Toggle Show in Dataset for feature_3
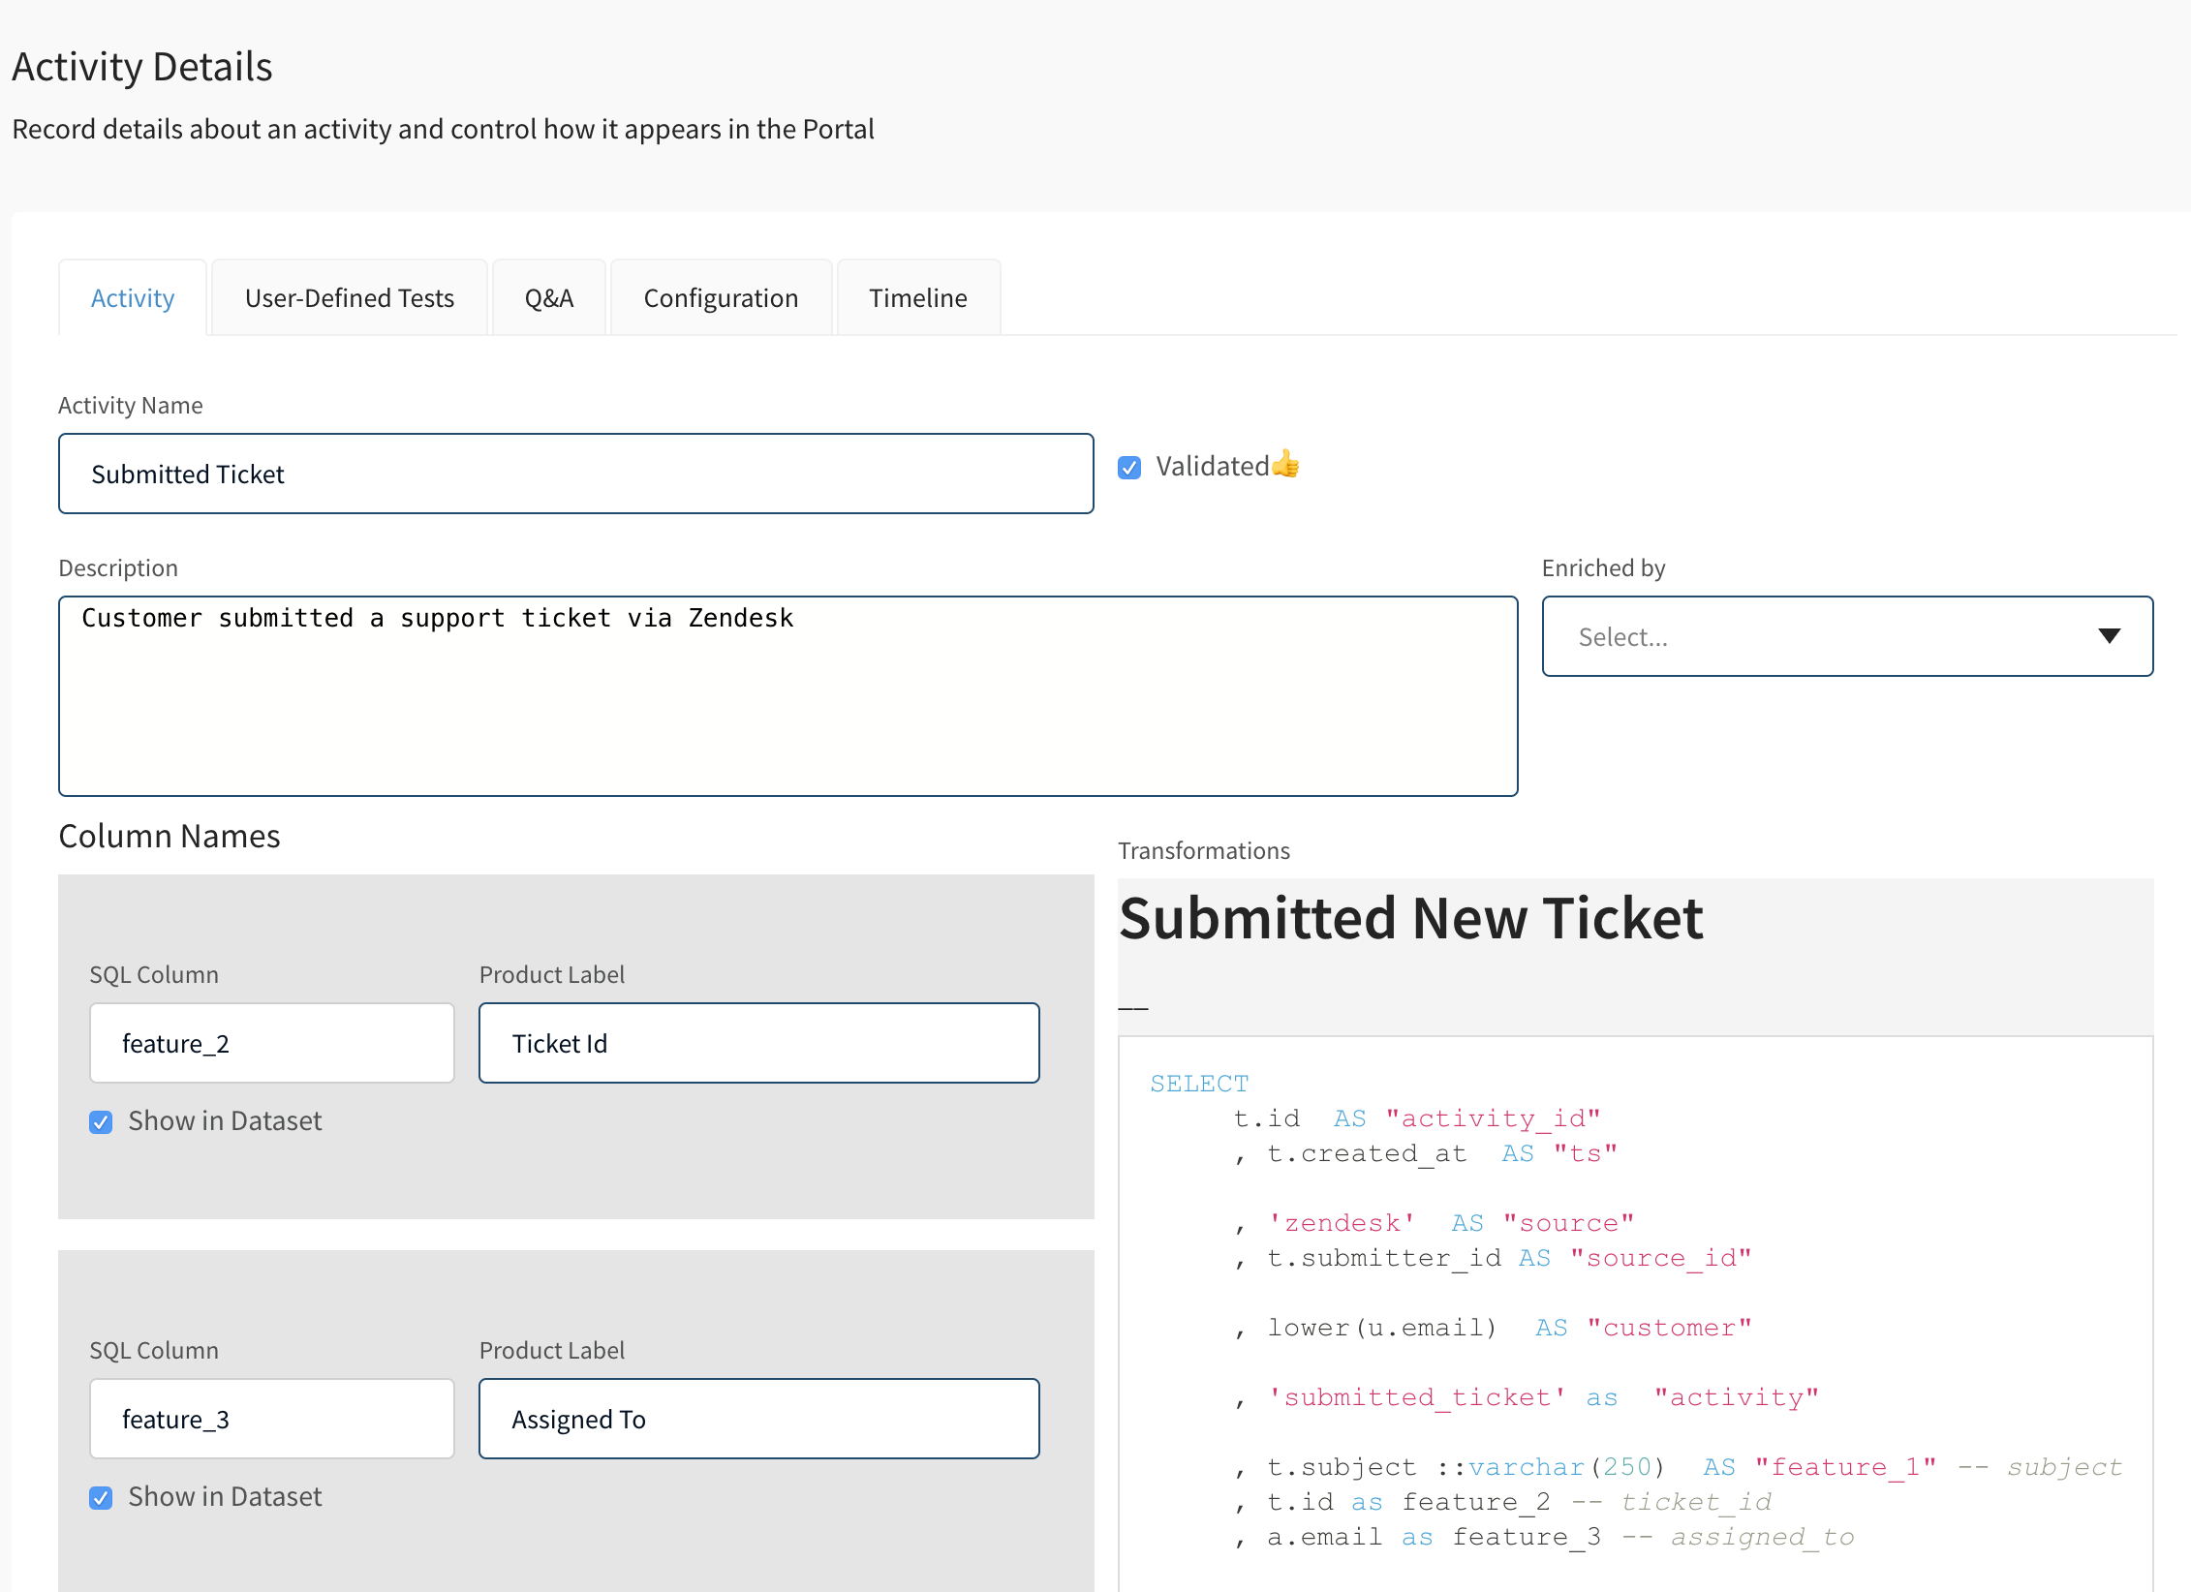Image resolution: width=2191 pixels, height=1592 pixels. pos(101,1498)
